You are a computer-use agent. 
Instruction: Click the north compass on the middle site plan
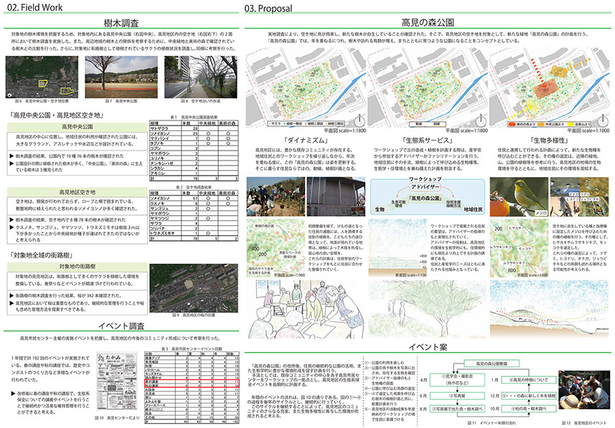[481, 120]
